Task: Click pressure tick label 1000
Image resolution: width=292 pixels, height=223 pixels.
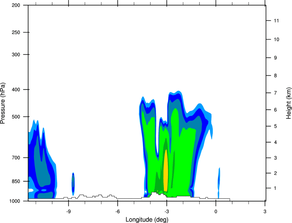Action: 14,201
